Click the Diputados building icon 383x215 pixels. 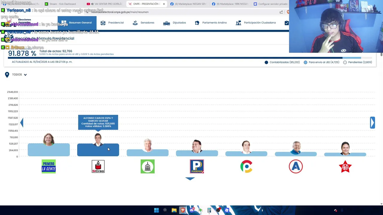click(x=166, y=23)
